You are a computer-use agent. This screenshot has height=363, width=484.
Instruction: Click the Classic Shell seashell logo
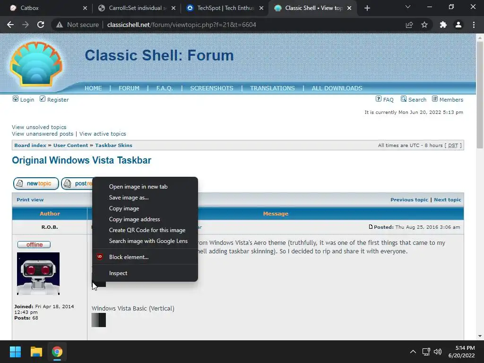point(36,64)
